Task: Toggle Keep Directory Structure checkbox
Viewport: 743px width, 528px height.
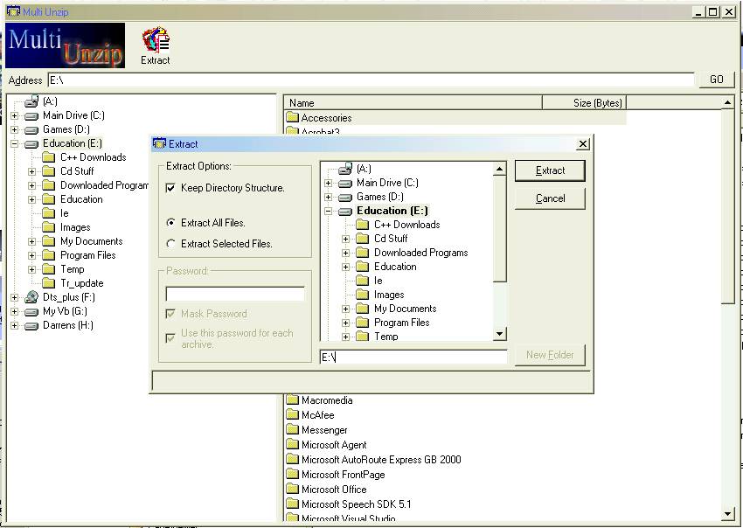Action: click(172, 188)
